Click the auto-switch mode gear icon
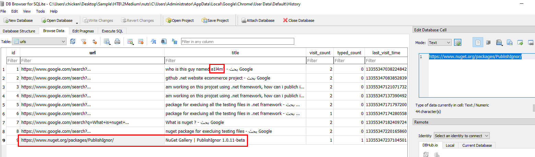Screen dimensions: 535x157 point(457,43)
